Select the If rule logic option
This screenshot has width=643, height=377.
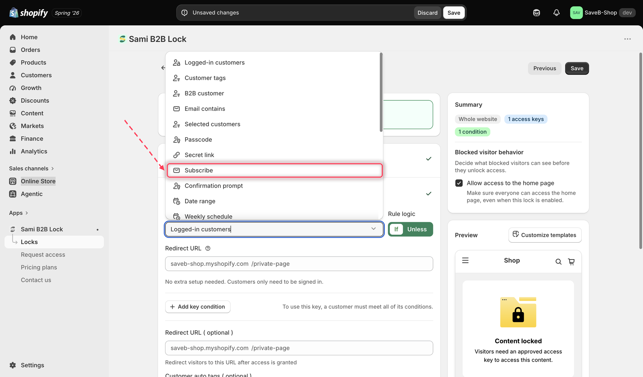pyautogui.click(x=396, y=229)
